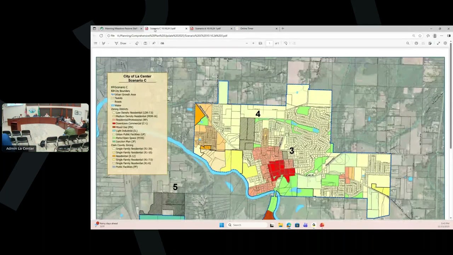The image size is (453, 255).
Task: Open the browser profile avatar
Action: click(435, 36)
